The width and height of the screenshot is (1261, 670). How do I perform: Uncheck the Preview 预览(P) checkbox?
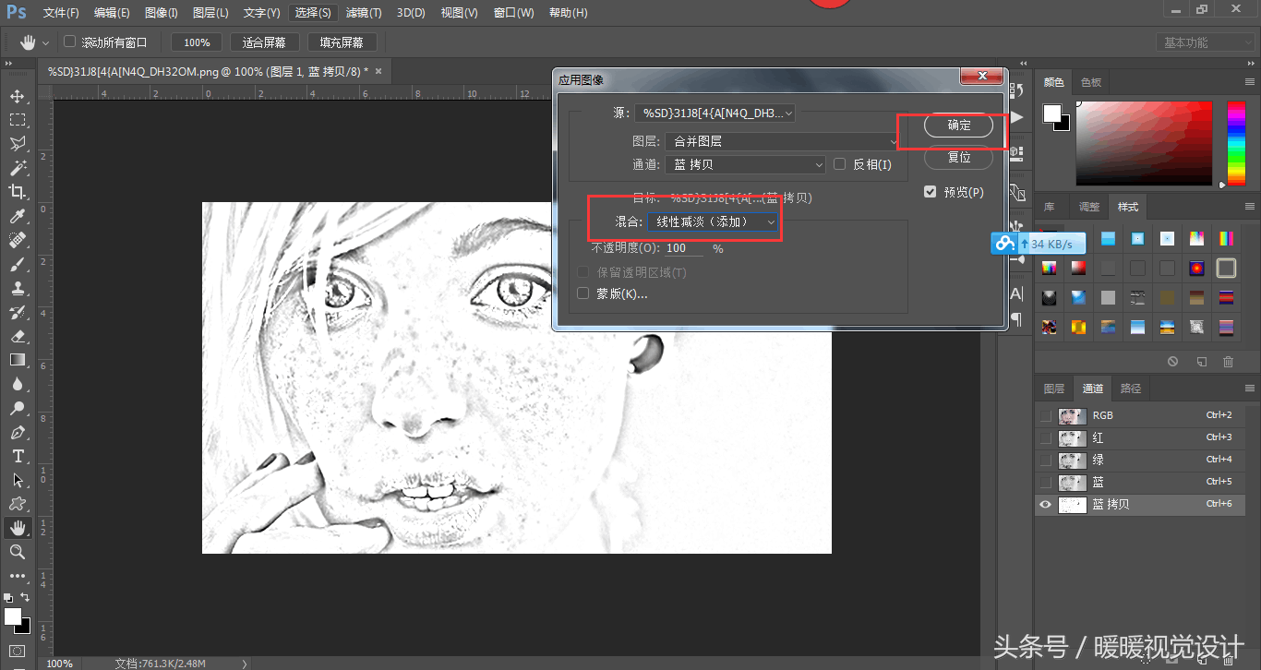(x=931, y=192)
